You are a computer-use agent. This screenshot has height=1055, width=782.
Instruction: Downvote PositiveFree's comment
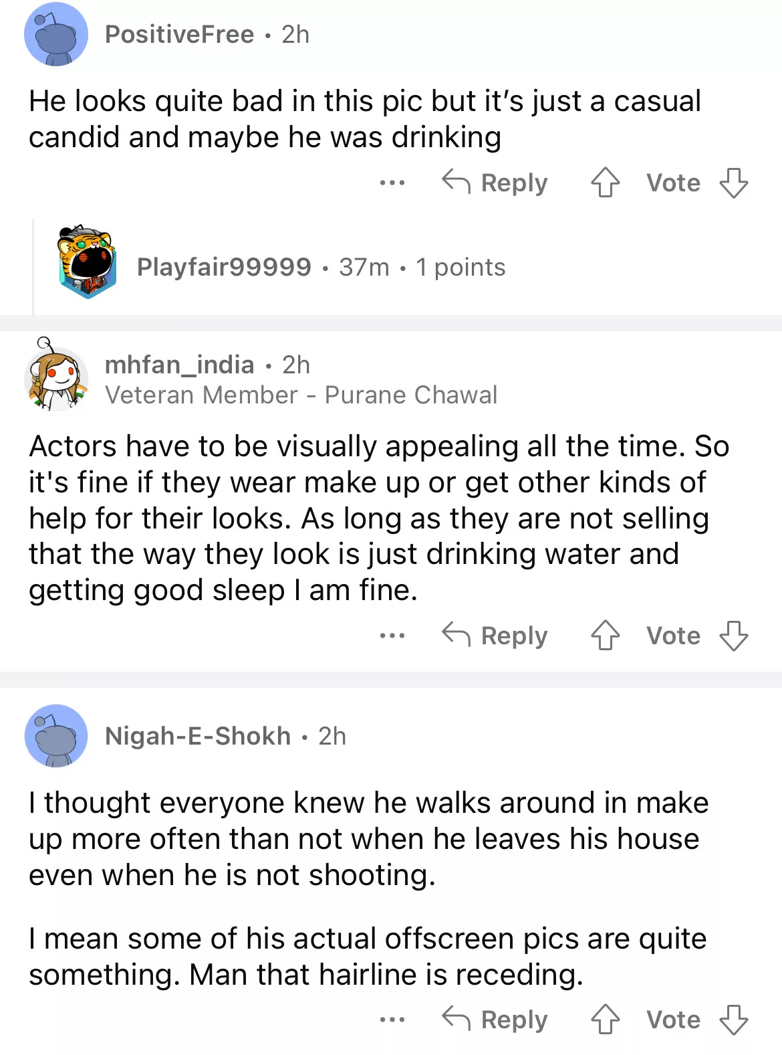(733, 182)
